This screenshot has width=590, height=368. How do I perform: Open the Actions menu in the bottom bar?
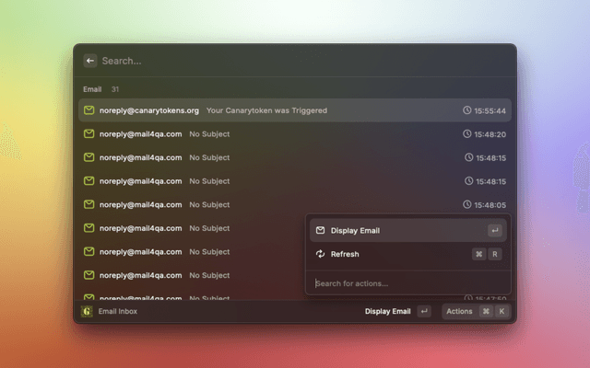point(459,312)
